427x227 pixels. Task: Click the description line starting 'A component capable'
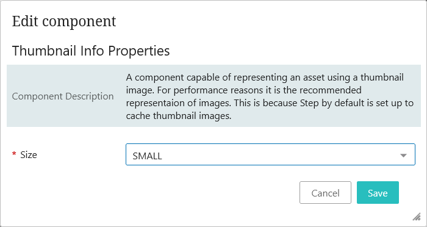pos(265,77)
